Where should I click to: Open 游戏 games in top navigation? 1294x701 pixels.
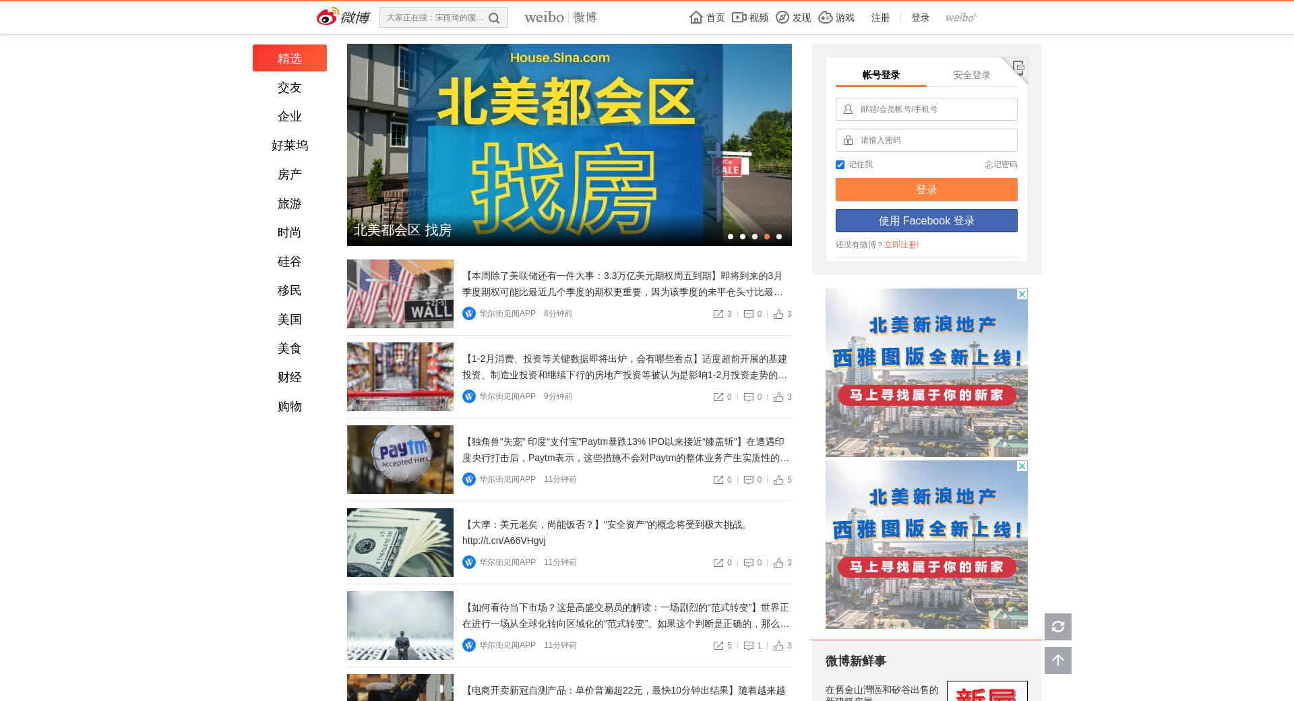tap(836, 18)
